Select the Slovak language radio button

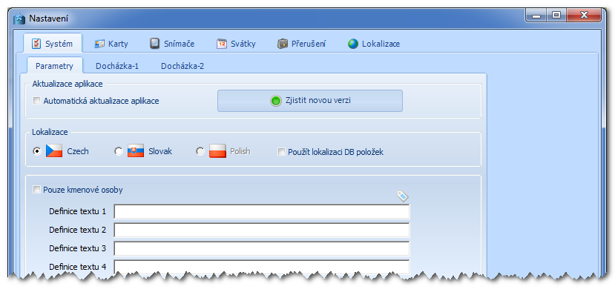[119, 151]
